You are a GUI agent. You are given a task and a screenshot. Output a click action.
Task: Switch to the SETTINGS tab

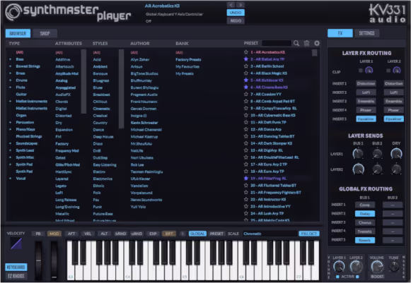coord(366,33)
